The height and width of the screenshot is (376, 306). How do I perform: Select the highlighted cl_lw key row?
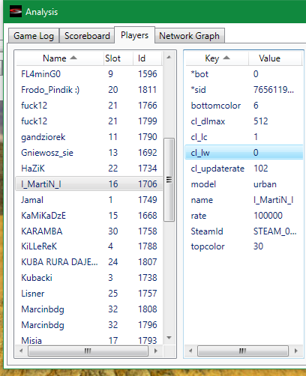pos(244,153)
